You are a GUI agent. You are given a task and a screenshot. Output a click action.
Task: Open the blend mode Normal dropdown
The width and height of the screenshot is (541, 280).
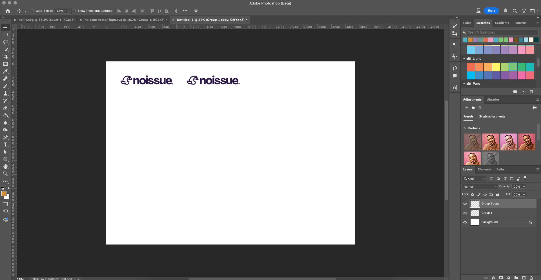[x=480, y=186]
